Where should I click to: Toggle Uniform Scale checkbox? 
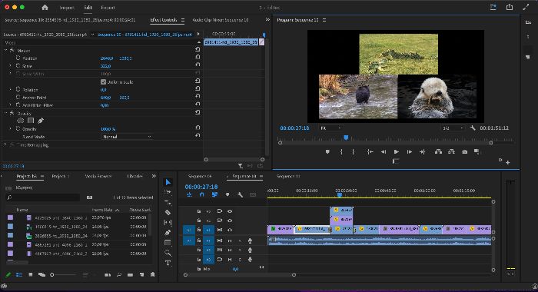tap(103, 82)
